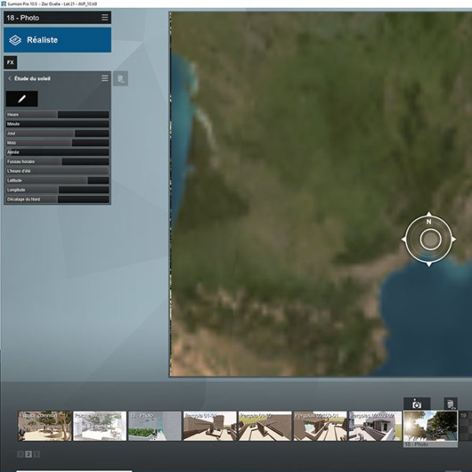The image size is (472, 472).
Task: Select the sixth Pergolas thumbnail
Action: (x=320, y=426)
